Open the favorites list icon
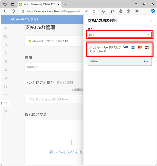 coord(112,11)
